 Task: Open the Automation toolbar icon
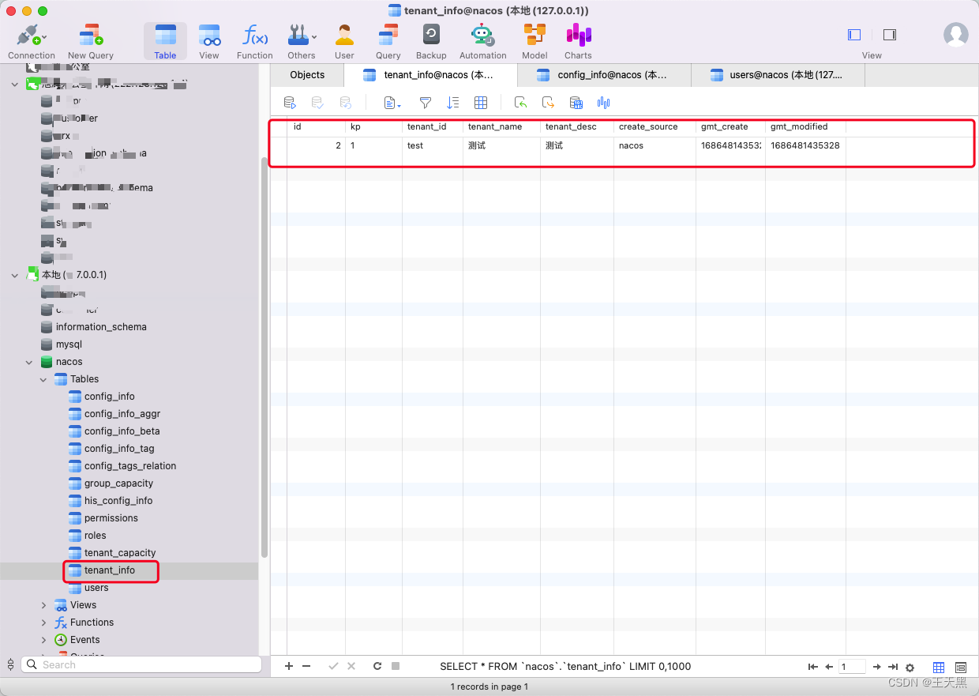click(482, 41)
